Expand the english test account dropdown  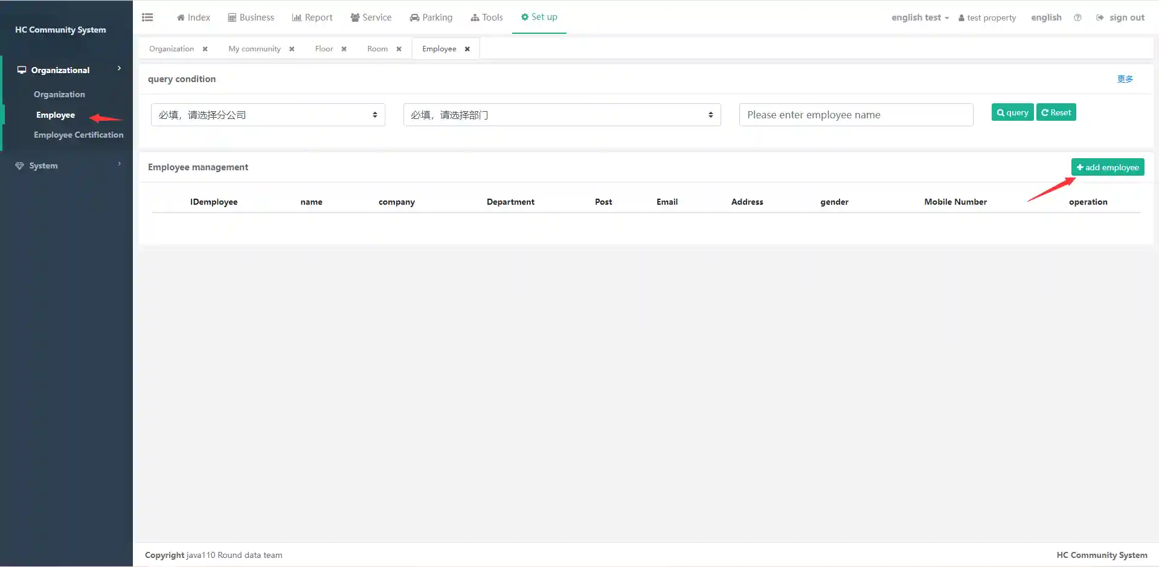click(x=920, y=18)
